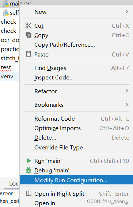Expand the Open In submenu arrow
133x207 pixels.
tap(127, 203)
